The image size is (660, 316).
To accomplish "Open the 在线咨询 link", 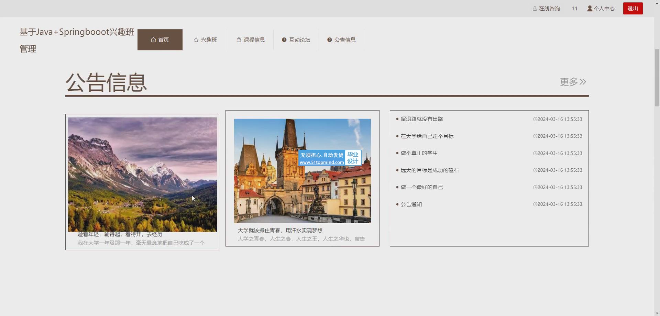I will click(546, 9).
